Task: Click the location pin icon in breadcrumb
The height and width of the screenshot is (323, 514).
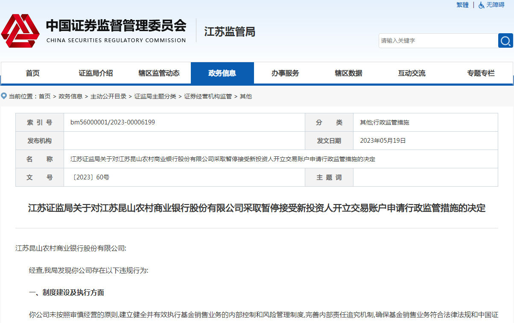Action: point(4,96)
